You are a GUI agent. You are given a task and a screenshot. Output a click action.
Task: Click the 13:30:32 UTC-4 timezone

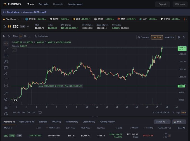tap(161, 113)
